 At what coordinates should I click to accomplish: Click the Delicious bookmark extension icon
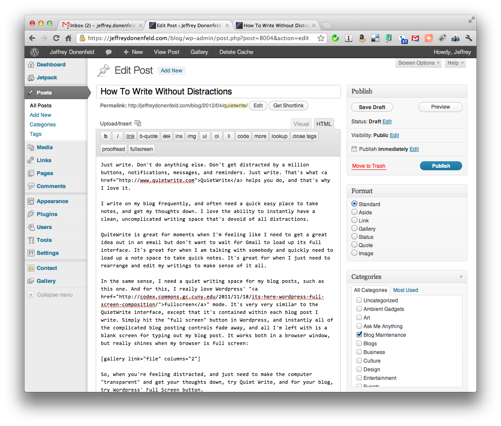click(x=375, y=38)
